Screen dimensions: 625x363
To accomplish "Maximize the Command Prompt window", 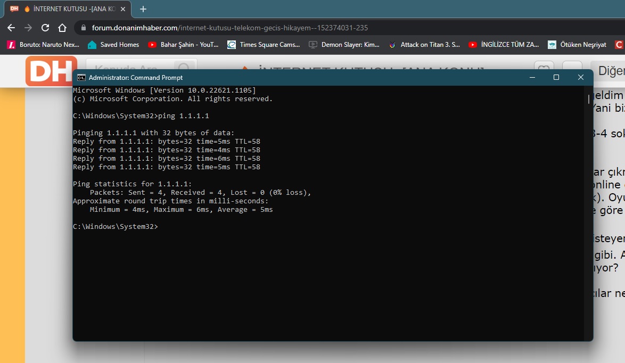I will pos(556,77).
